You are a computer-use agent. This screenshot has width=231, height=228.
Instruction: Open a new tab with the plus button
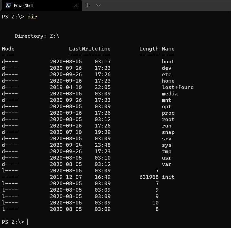(x=87, y=5)
